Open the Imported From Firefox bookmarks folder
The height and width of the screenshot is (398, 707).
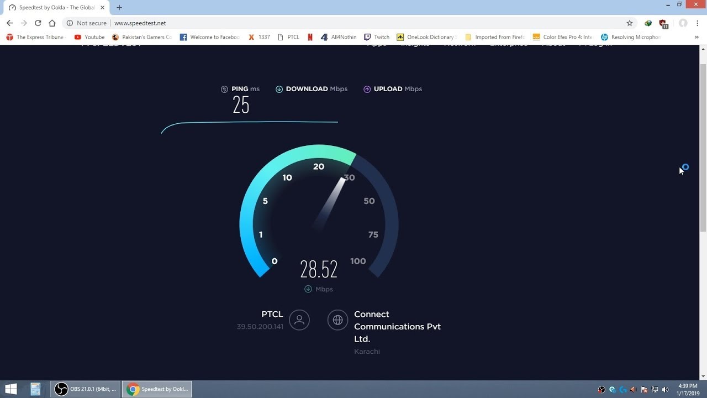coord(495,37)
